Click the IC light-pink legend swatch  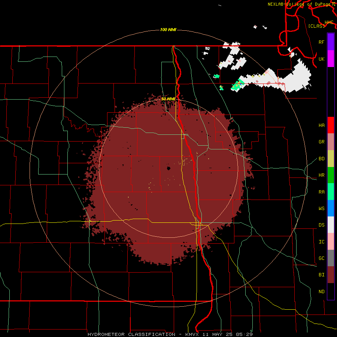pyautogui.click(x=331, y=242)
